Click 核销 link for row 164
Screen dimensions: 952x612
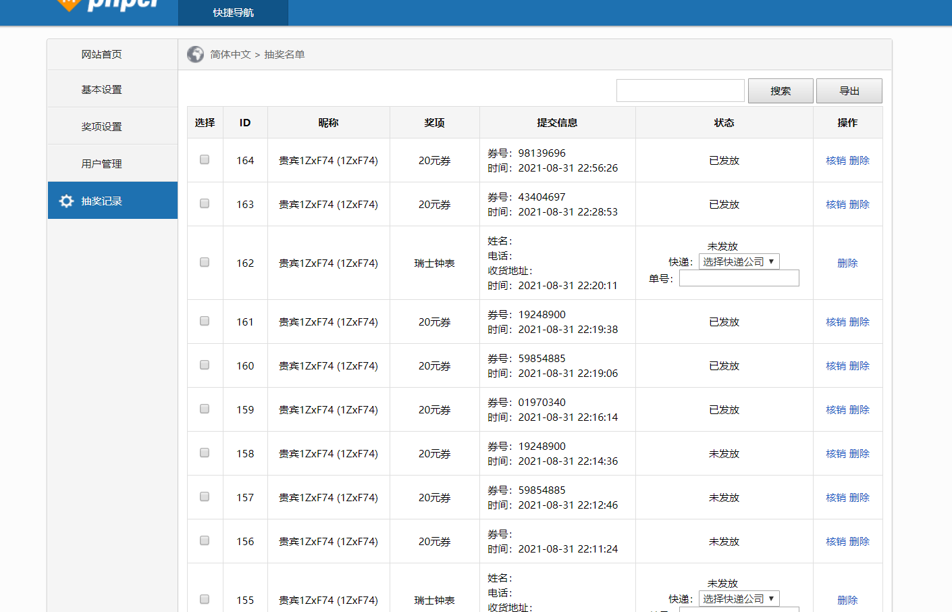[x=836, y=161]
